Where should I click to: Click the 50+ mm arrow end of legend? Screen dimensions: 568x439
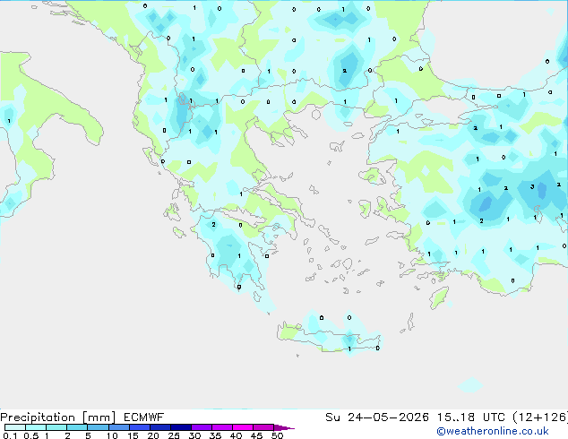(x=284, y=427)
